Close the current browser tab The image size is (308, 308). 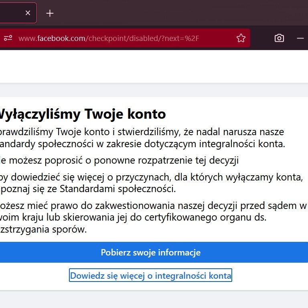(x=28, y=13)
